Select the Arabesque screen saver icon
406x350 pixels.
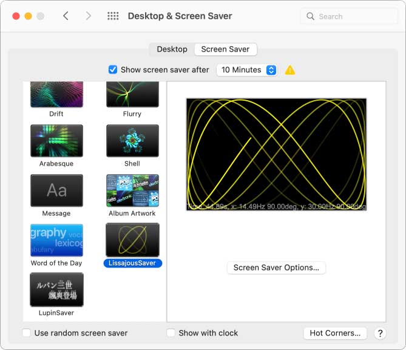point(56,141)
